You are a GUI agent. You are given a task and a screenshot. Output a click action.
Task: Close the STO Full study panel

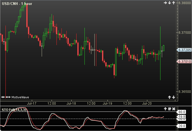point(174,109)
